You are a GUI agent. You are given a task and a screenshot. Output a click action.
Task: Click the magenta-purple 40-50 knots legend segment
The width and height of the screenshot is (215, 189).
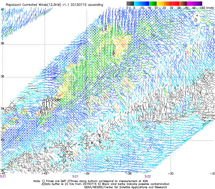click(193, 3)
